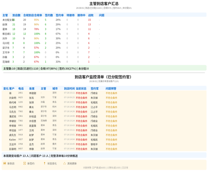The width and height of the screenshot is (208, 177).
Task: Click arrival time 07-18 15:24
Action: click(x=69, y=120)
